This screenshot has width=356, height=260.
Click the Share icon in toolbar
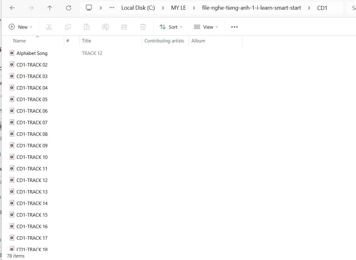124,27
